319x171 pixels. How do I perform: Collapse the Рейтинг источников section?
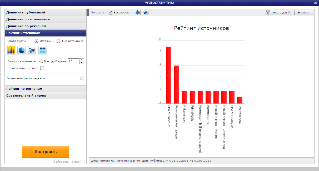pos(46,33)
